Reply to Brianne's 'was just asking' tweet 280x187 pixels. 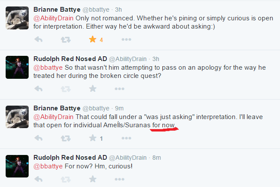[38, 139]
